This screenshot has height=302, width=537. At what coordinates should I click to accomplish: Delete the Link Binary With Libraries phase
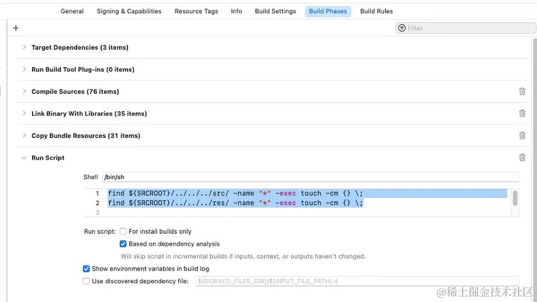coord(522,113)
